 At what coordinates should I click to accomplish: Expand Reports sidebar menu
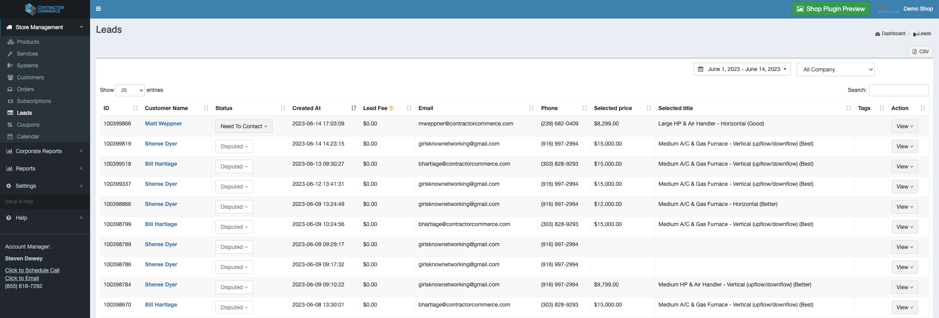coord(45,168)
